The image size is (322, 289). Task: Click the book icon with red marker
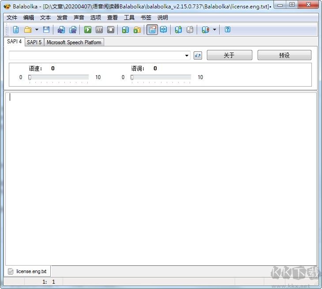(x=206, y=30)
